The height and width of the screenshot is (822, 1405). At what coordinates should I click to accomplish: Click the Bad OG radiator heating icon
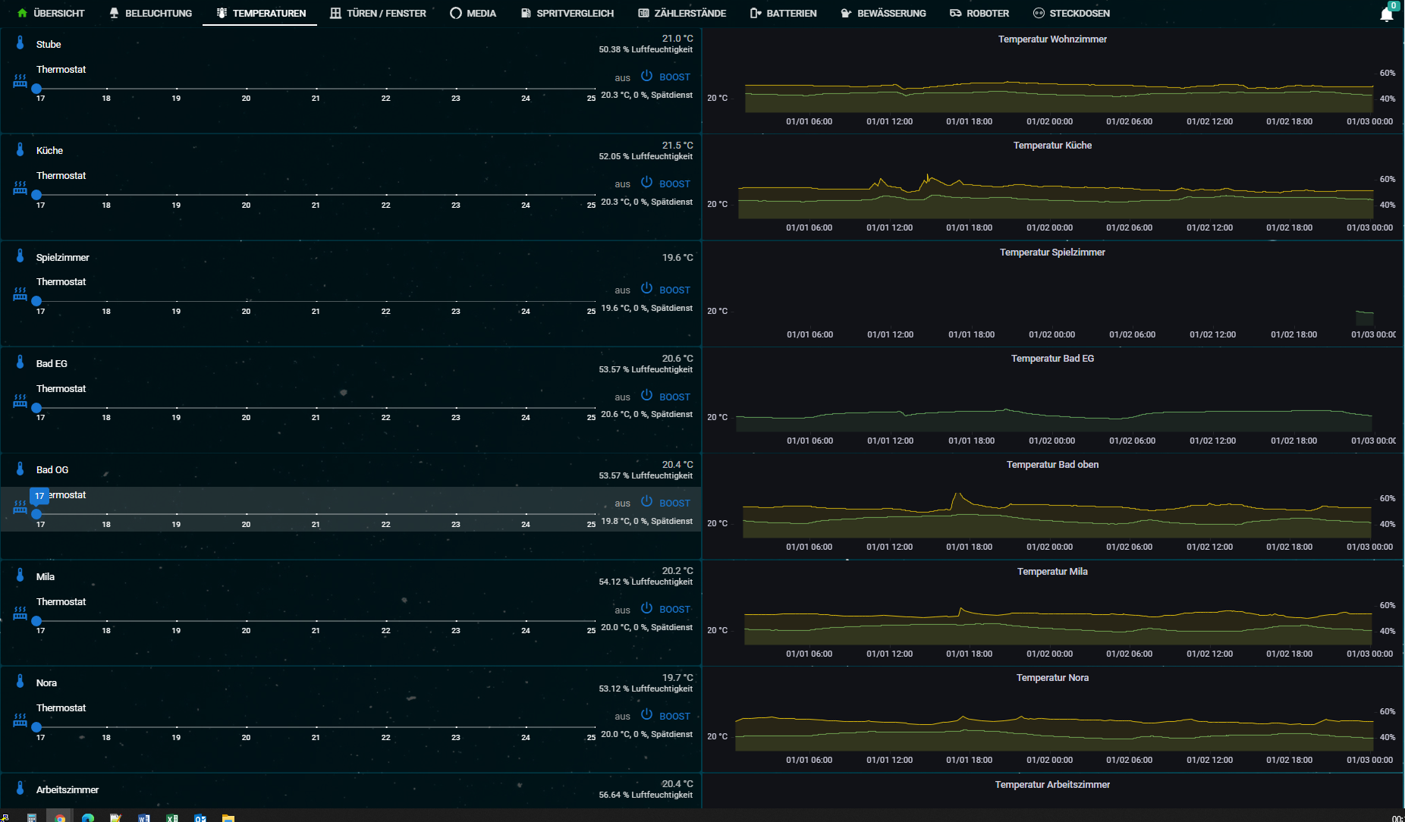20,507
